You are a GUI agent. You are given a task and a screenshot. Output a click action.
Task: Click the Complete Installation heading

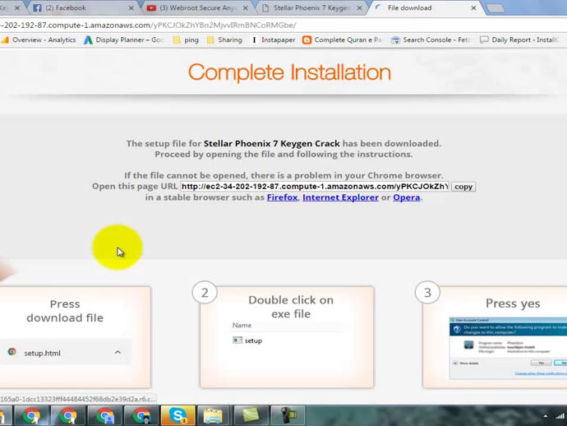289,72
